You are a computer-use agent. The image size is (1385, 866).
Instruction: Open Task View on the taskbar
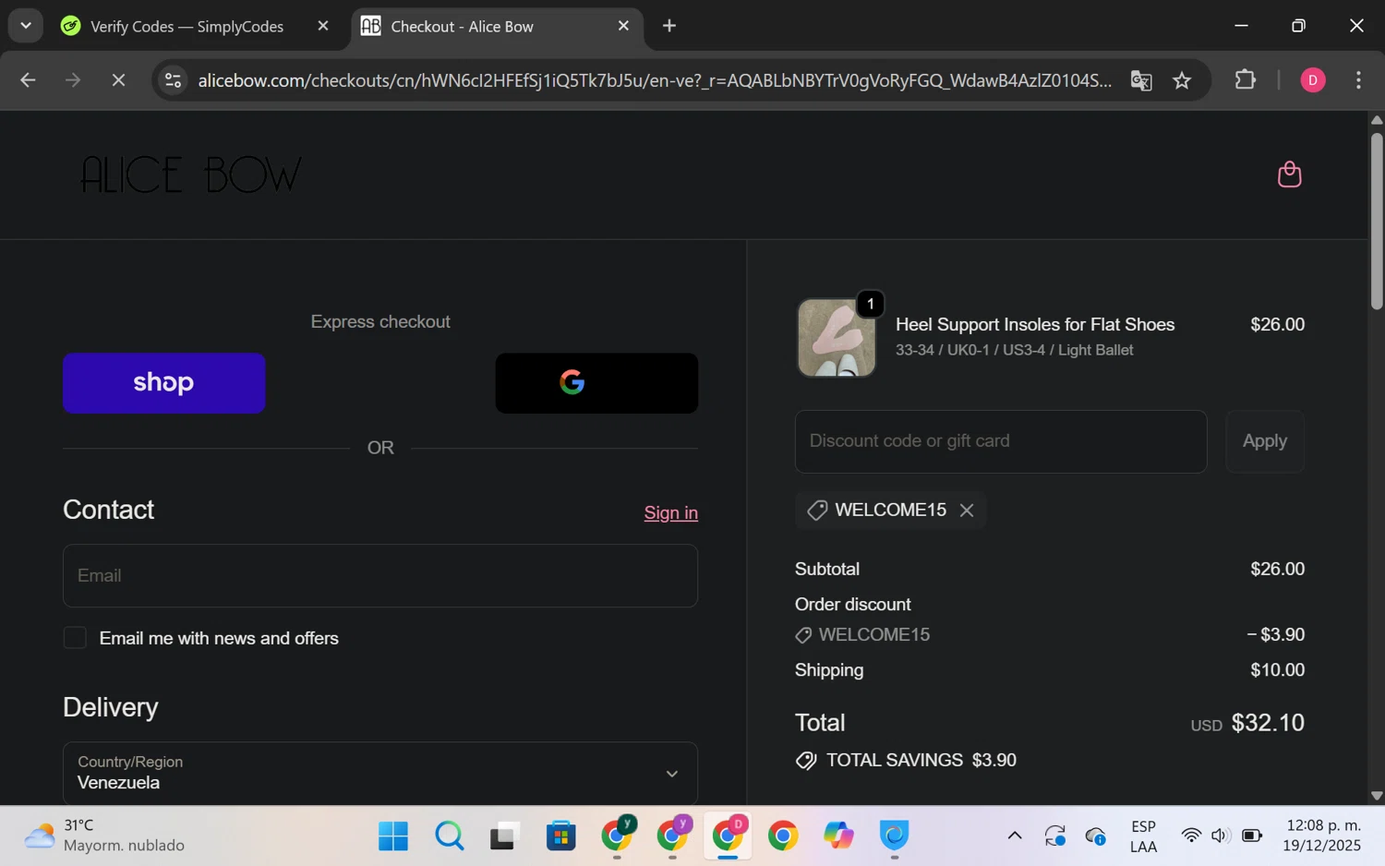[x=504, y=836]
